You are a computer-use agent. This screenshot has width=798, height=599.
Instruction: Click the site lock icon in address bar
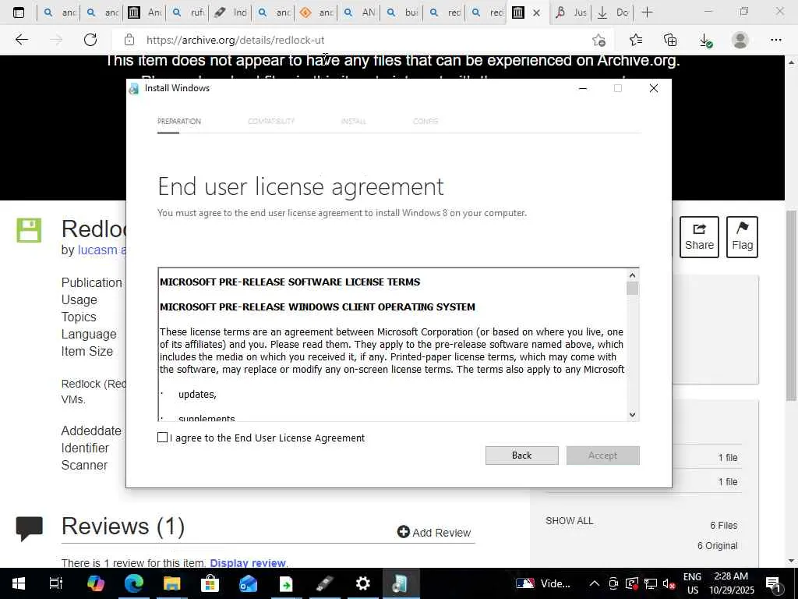tap(129, 40)
